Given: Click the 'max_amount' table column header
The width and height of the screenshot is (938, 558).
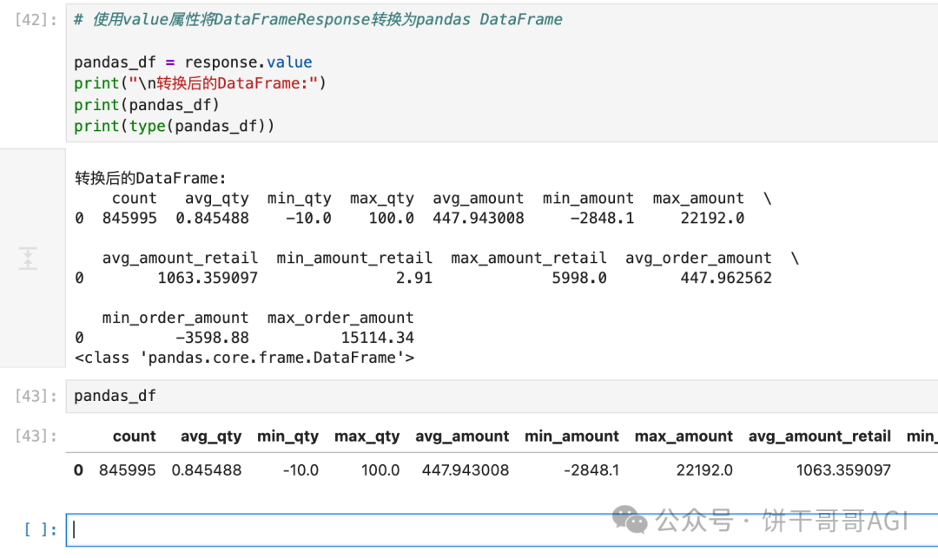Looking at the screenshot, I should (684, 437).
